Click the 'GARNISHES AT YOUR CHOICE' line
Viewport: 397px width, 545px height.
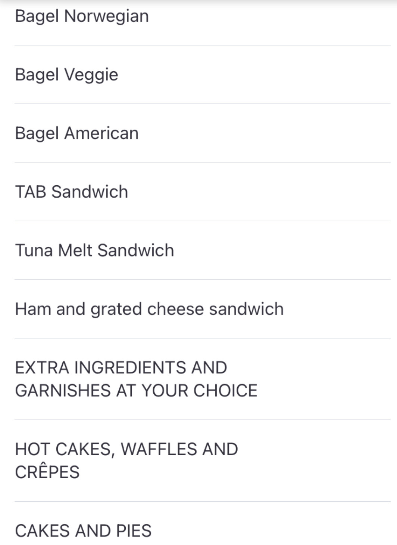(x=136, y=391)
